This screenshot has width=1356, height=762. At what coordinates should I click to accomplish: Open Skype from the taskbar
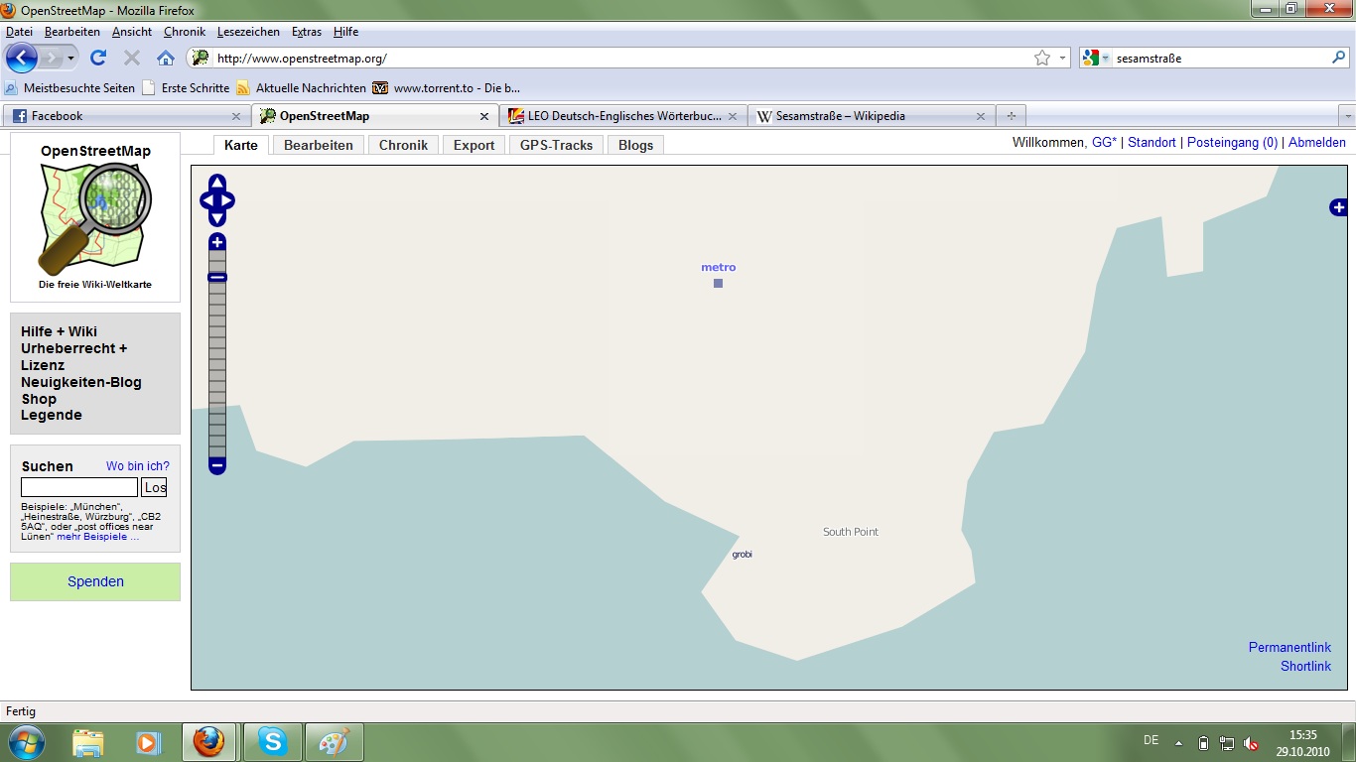pyautogui.click(x=272, y=741)
